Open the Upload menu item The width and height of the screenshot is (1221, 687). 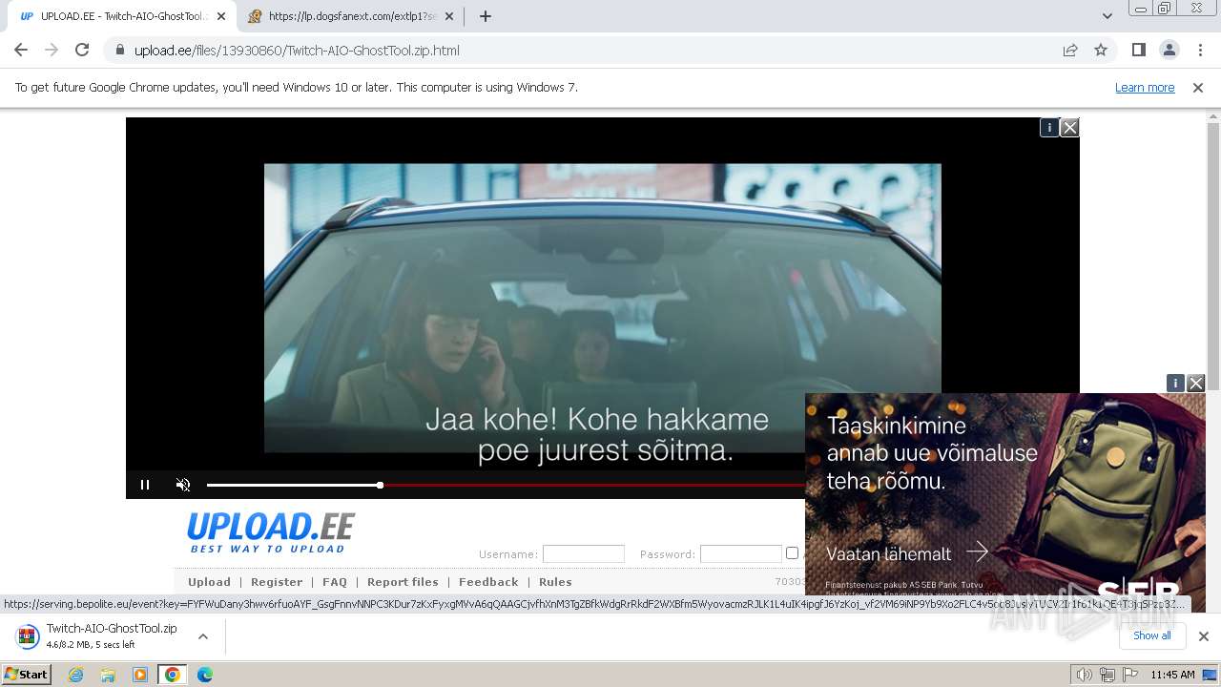pos(209,582)
